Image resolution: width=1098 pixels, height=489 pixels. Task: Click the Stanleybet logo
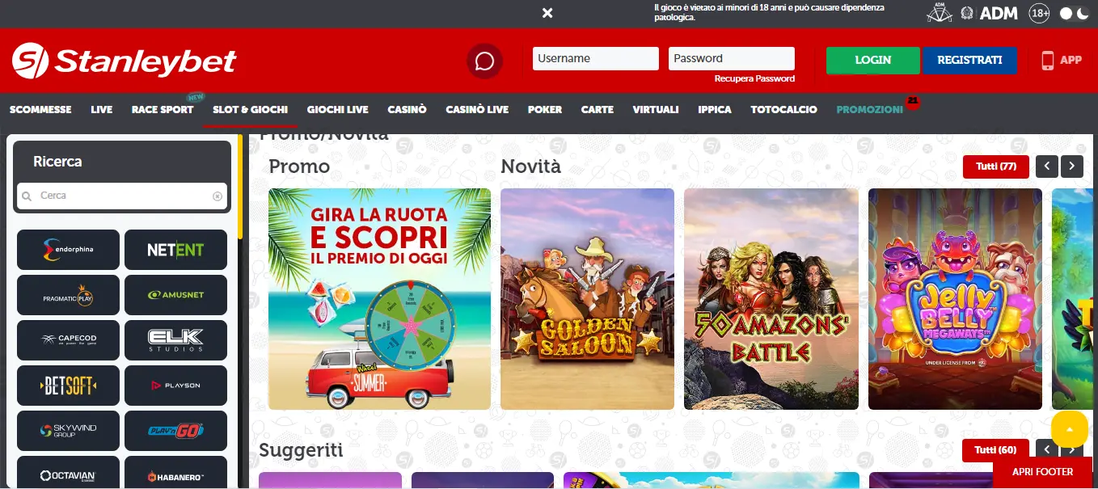[124, 61]
